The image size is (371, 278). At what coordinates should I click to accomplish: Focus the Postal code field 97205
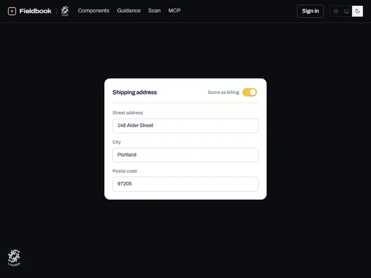point(185,184)
